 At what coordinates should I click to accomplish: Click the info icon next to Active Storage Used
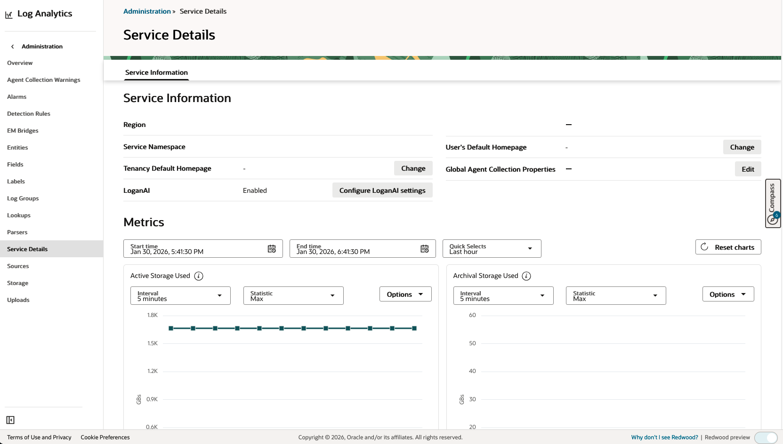pos(199,276)
